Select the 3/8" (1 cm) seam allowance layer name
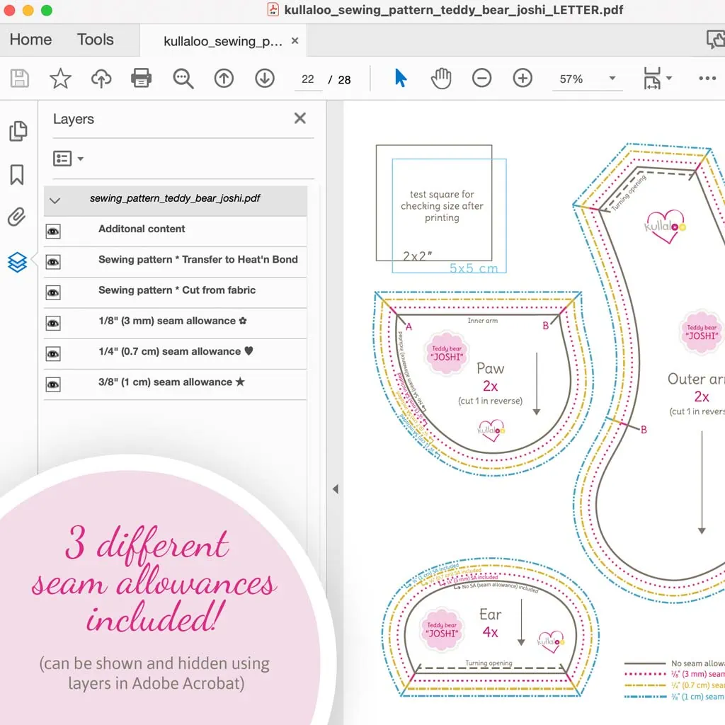Image resolution: width=725 pixels, height=725 pixels. click(x=171, y=382)
